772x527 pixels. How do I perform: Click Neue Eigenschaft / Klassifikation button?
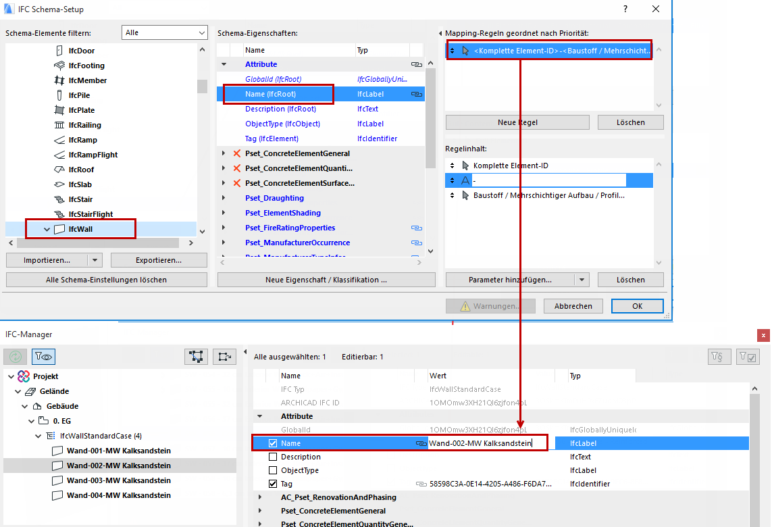pos(326,280)
